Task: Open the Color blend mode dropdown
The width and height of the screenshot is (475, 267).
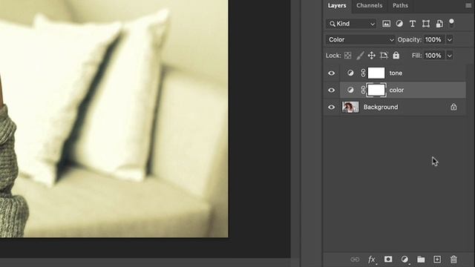Action: [x=361, y=39]
